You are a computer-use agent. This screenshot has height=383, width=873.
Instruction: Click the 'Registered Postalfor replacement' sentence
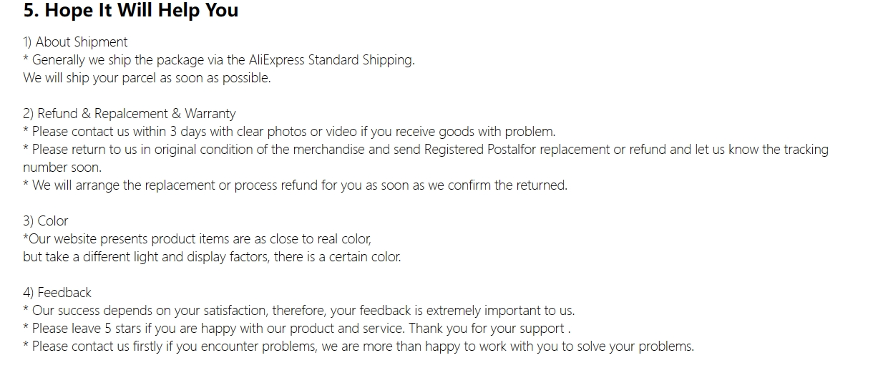point(426,150)
